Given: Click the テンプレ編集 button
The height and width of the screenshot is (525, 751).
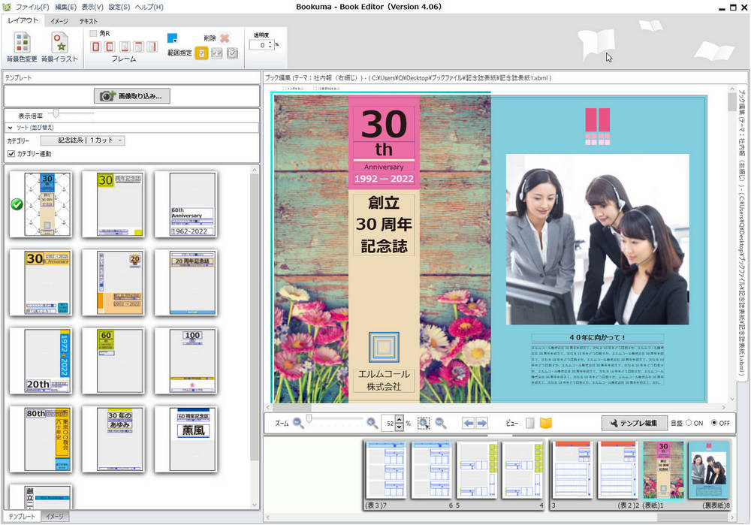Looking at the screenshot, I should click(x=635, y=423).
